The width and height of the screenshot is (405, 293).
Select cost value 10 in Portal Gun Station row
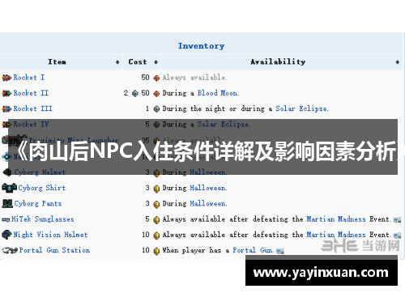coord(146,250)
